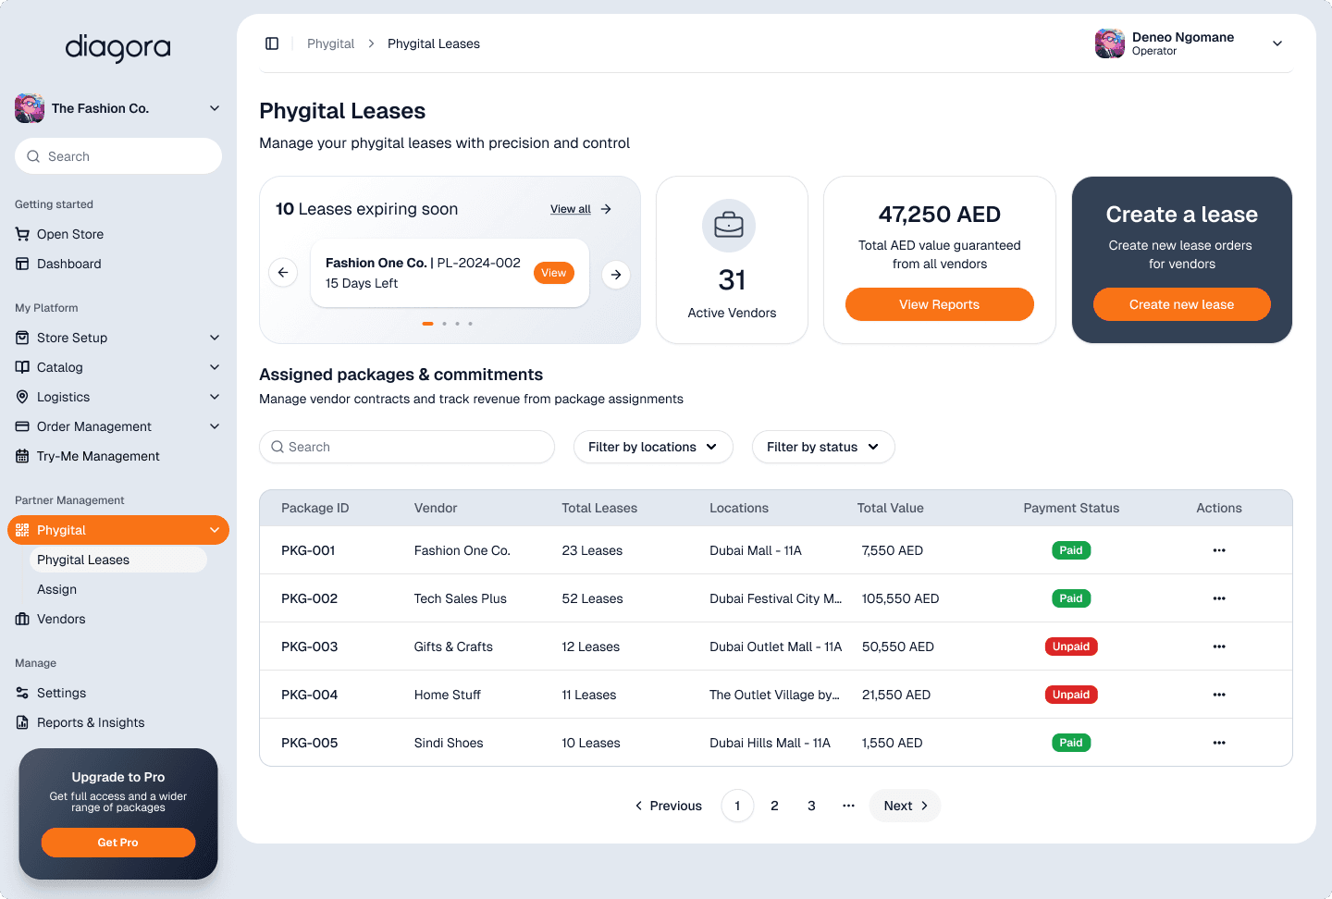Click the Open Store cart icon
Image resolution: width=1332 pixels, height=899 pixels.
pos(22,234)
